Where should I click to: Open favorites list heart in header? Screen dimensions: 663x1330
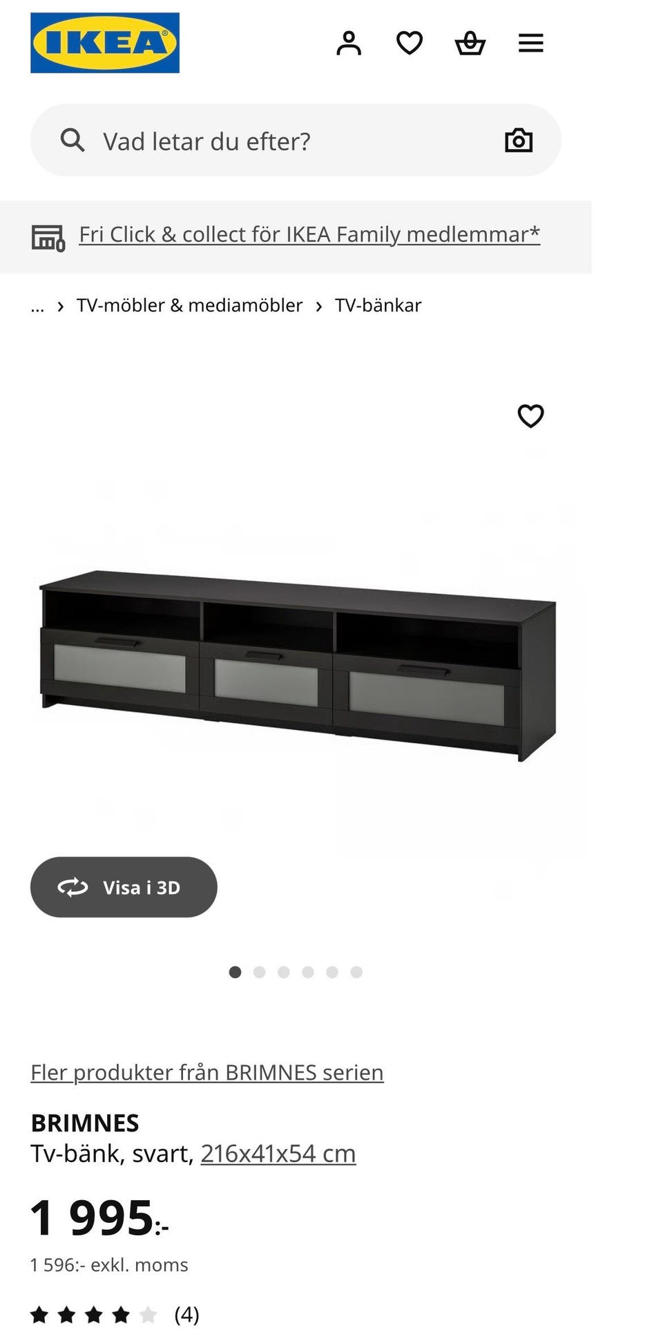pos(410,43)
